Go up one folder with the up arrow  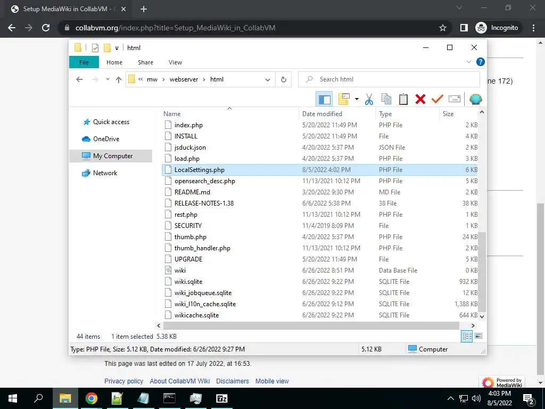click(119, 80)
